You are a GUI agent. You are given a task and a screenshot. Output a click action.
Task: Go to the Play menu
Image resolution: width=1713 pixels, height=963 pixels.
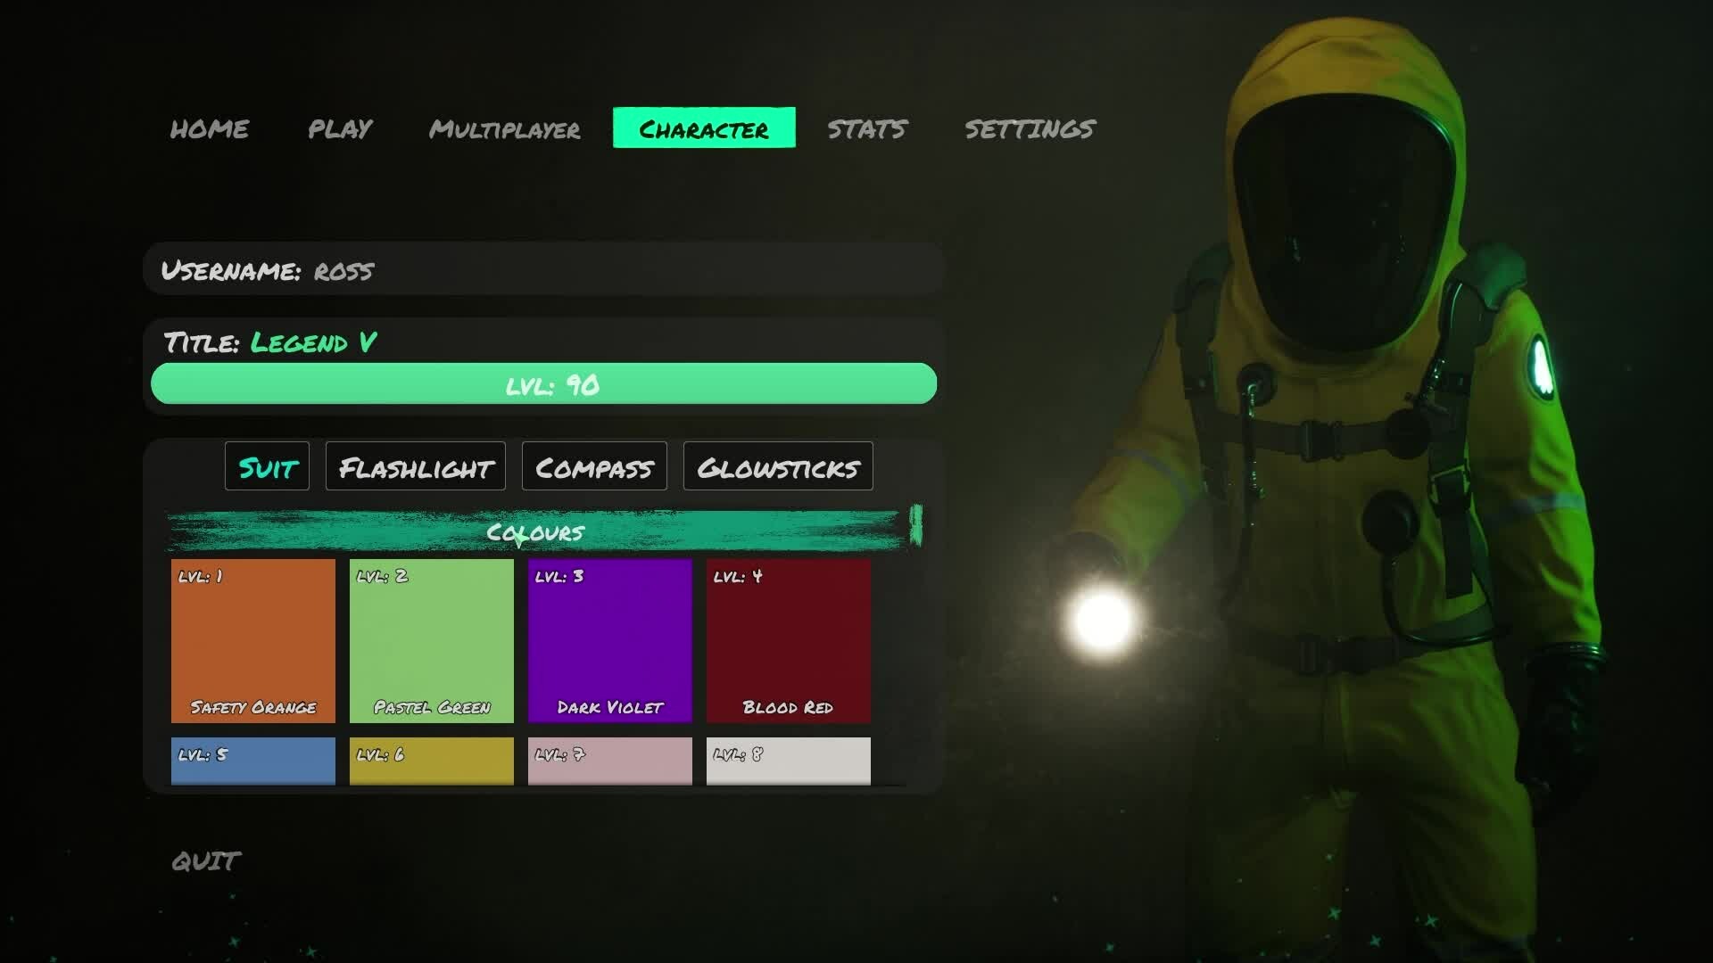340,128
